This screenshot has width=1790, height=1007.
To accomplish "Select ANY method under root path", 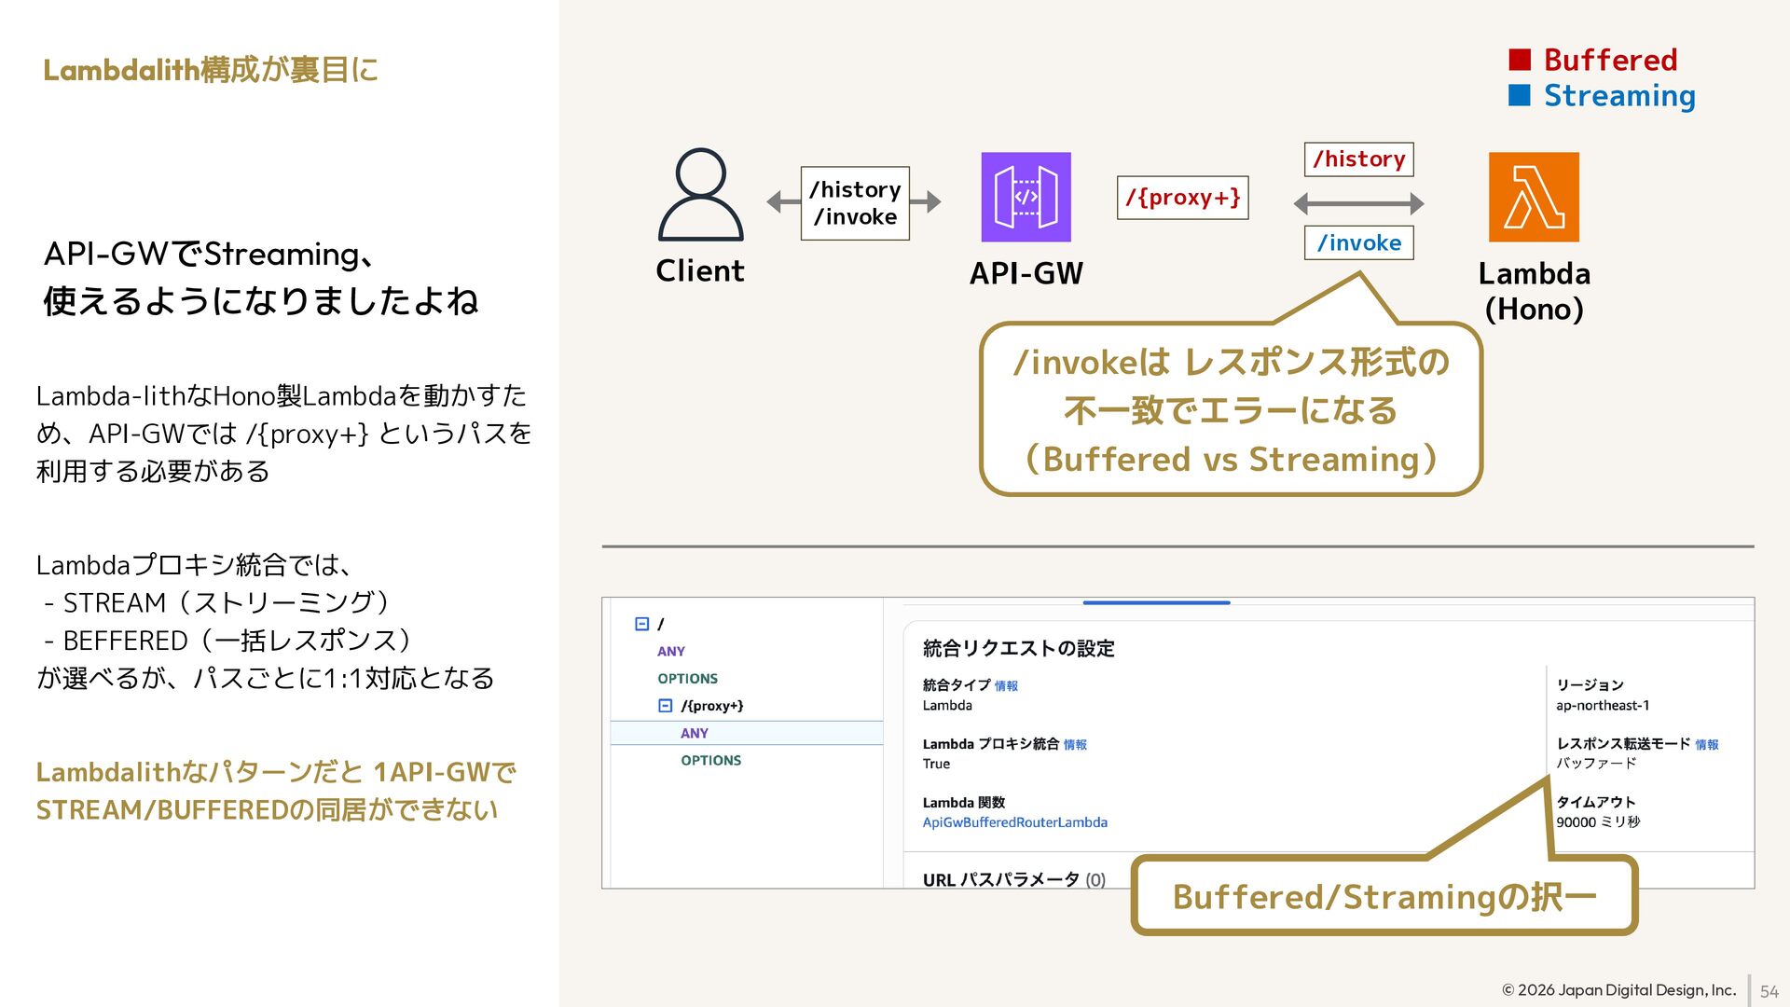I will point(670,652).
